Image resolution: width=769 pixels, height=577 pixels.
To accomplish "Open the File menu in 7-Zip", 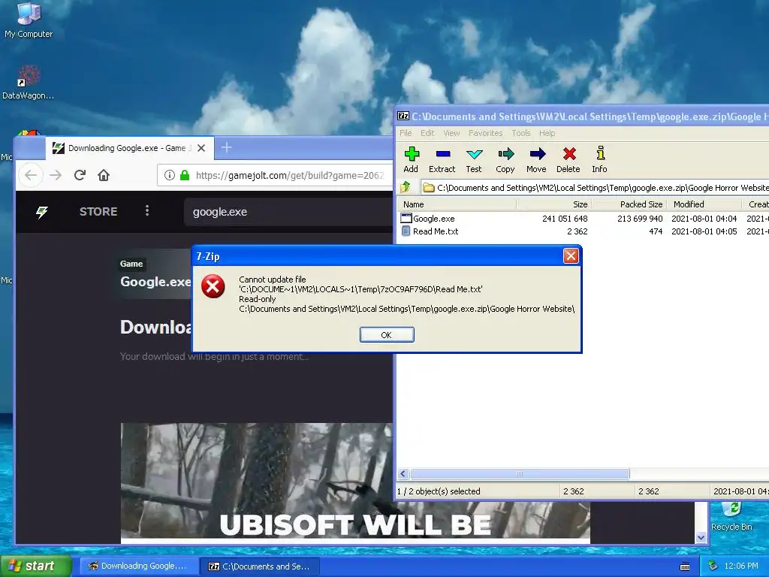I will 406,133.
